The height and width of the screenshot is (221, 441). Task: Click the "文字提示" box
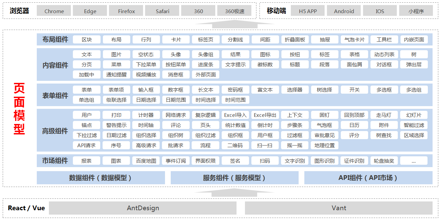coord(235,64)
